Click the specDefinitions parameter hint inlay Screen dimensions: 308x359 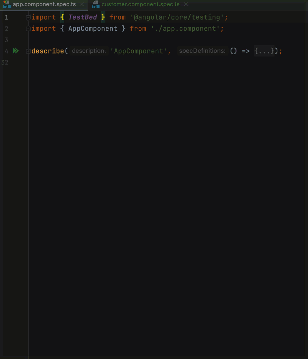(202, 51)
